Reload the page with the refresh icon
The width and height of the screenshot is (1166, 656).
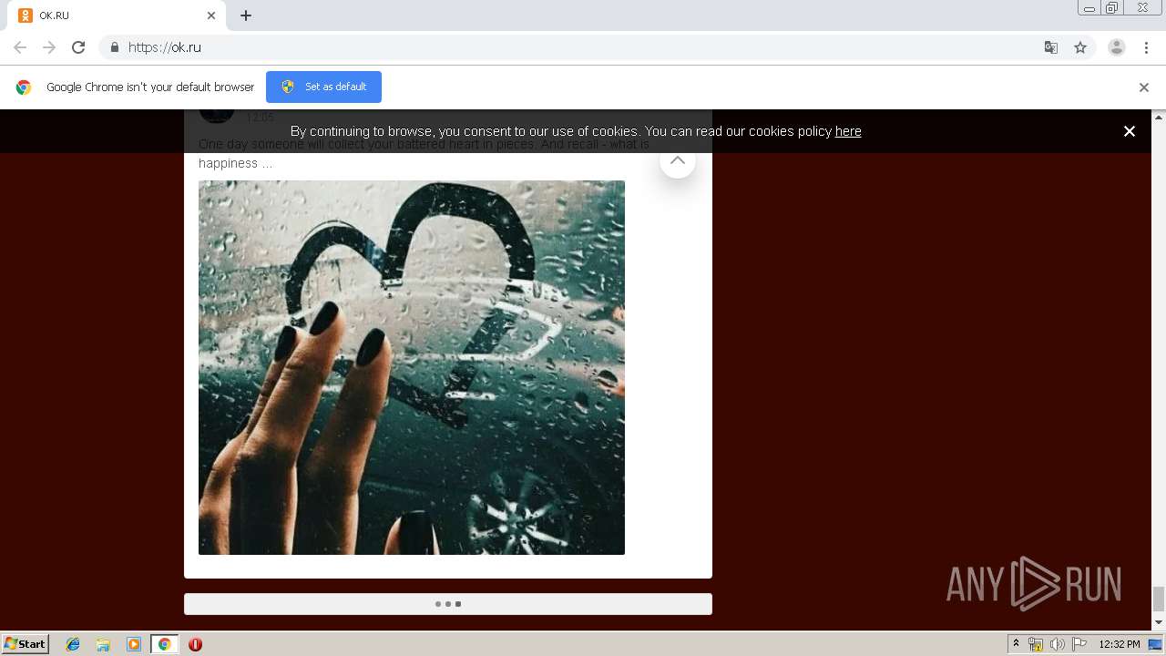point(78,47)
